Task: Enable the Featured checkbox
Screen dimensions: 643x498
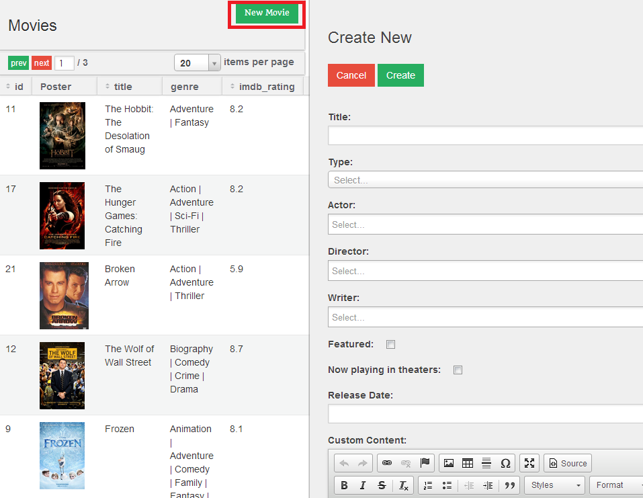Action: tap(390, 345)
